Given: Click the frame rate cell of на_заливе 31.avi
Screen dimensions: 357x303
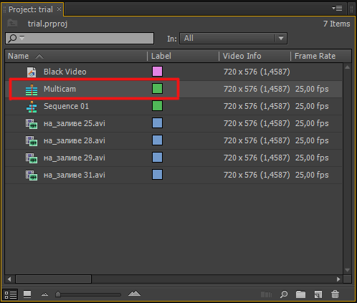Looking at the screenshot, I should (x=312, y=175).
